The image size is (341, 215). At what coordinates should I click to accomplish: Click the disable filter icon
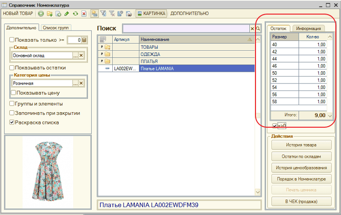(112, 14)
